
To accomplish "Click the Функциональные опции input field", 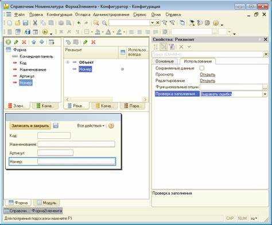I will 231,87.
